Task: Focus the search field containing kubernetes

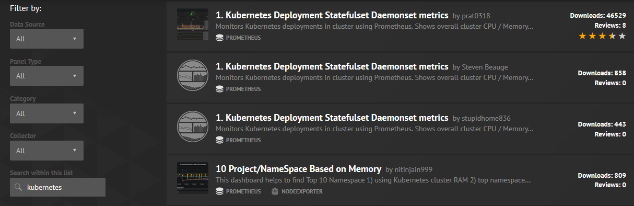Action: (x=57, y=187)
